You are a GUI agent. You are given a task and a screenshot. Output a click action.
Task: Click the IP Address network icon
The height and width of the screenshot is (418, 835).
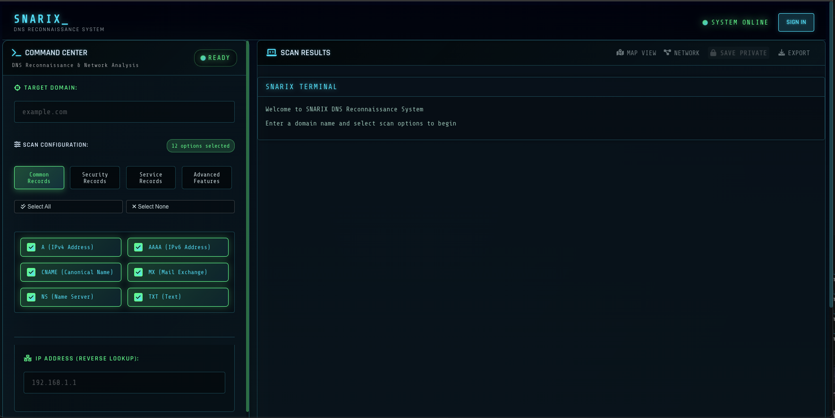coord(28,359)
